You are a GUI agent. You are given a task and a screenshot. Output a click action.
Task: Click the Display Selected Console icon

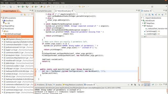[x=156, y=85]
